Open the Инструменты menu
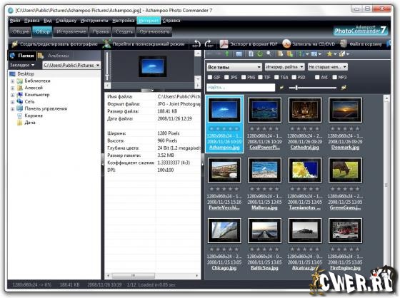This screenshot has width=400, height=298. tap(94, 21)
